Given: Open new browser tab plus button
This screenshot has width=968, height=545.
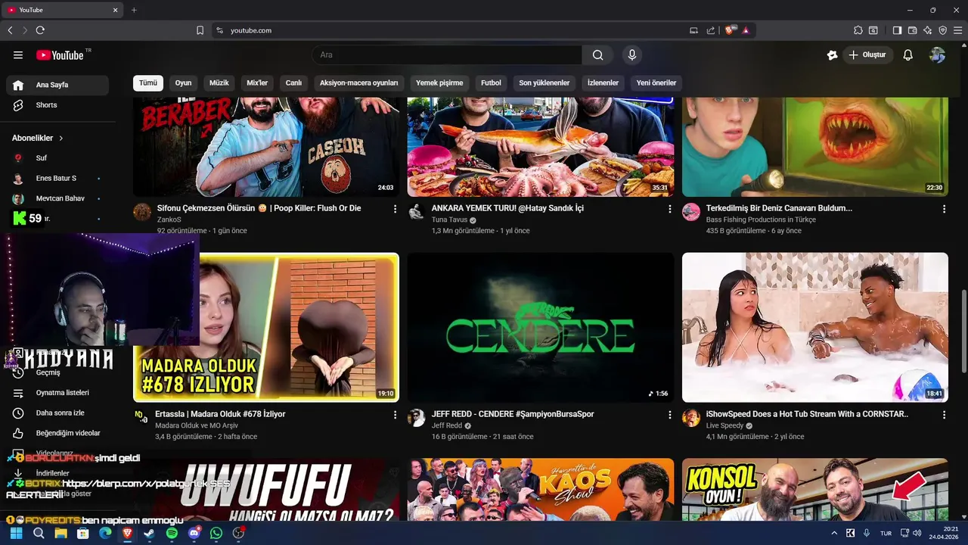Looking at the screenshot, I should [134, 10].
